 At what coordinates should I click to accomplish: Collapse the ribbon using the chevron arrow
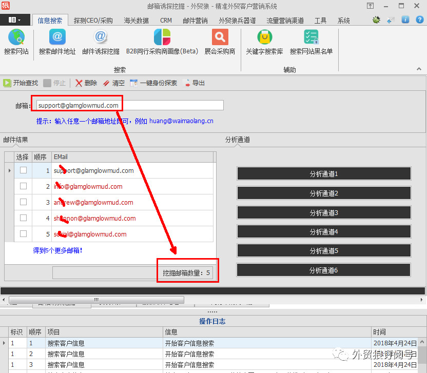click(420, 69)
